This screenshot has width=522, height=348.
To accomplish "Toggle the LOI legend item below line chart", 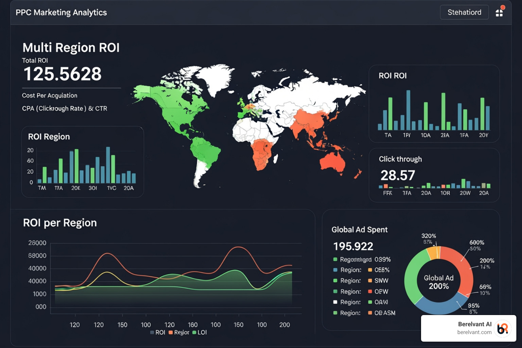I will (199, 332).
